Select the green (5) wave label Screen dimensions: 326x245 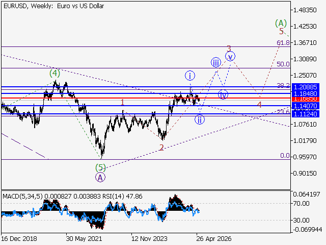[x=100, y=167]
